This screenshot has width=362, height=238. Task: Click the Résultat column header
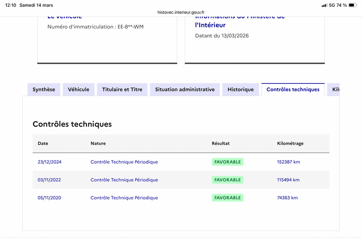click(x=221, y=143)
